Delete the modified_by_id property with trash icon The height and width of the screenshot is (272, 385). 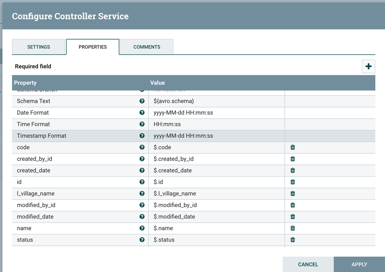coord(293,205)
